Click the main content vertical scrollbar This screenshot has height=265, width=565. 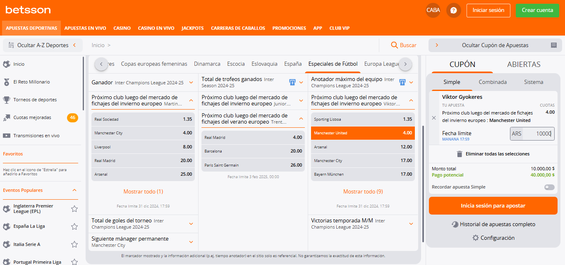pos(423,184)
